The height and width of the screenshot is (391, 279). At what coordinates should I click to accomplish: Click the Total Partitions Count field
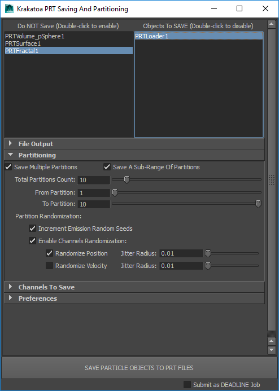pyautogui.click(x=94, y=180)
